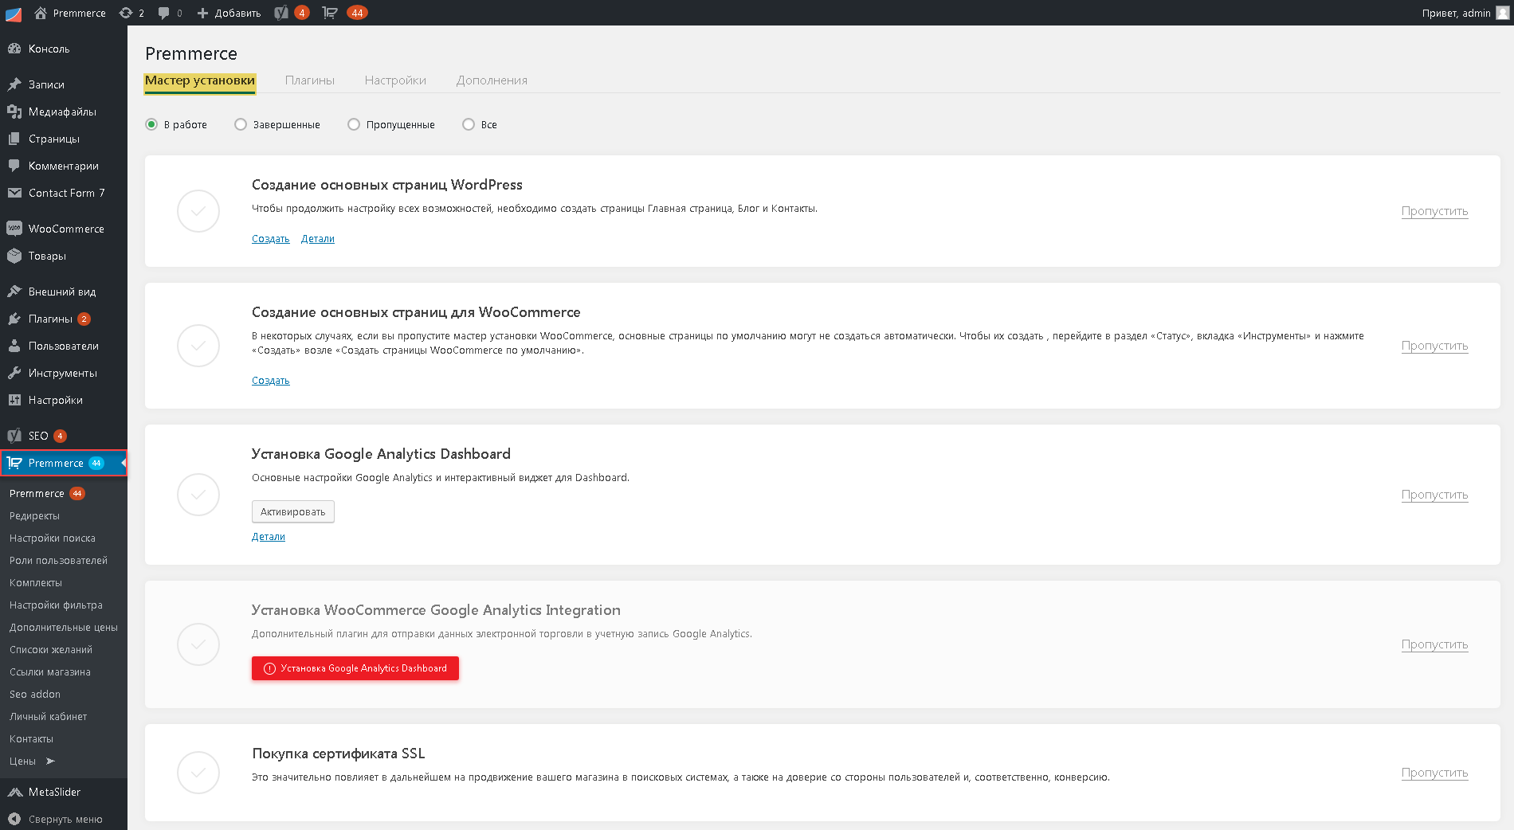Viewport: 1514px width, 830px height.
Task: Open Ссылки магазина submenu item
Action: click(x=50, y=672)
